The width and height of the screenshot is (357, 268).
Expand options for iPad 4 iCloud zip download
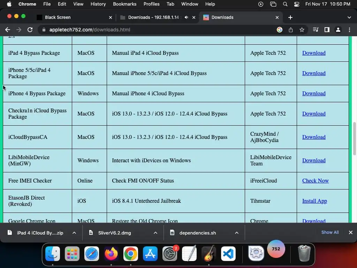pyautogui.click(x=74, y=233)
